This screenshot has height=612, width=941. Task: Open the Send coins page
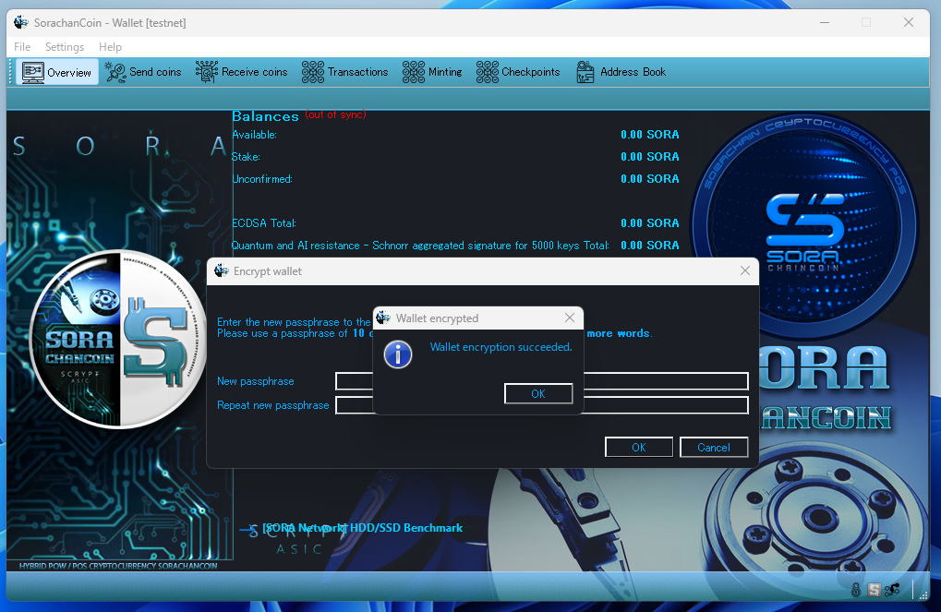tap(143, 72)
